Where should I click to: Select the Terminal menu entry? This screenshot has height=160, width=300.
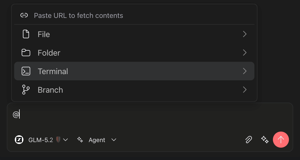(134, 71)
